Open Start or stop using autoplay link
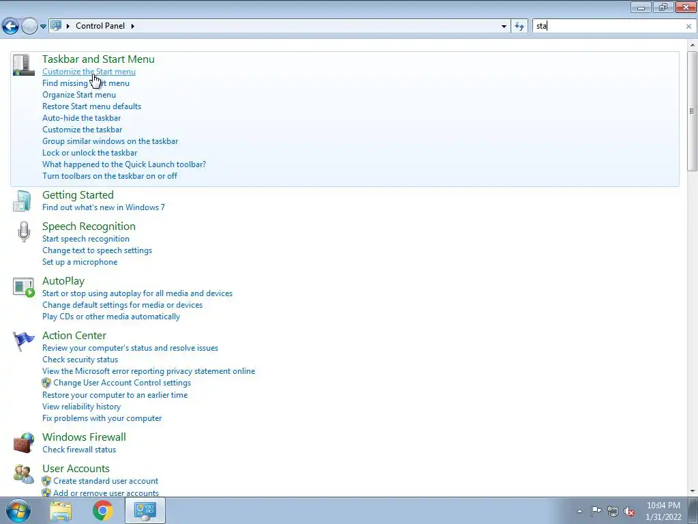This screenshot has width=698, height=524. pos(137,293)
